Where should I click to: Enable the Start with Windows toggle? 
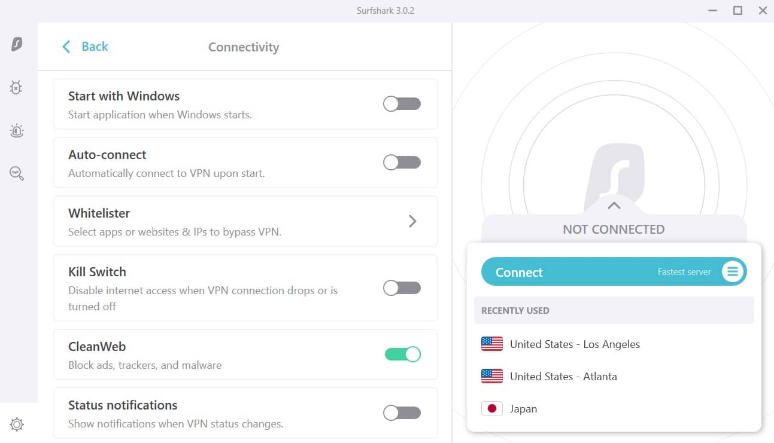(402, 104)
